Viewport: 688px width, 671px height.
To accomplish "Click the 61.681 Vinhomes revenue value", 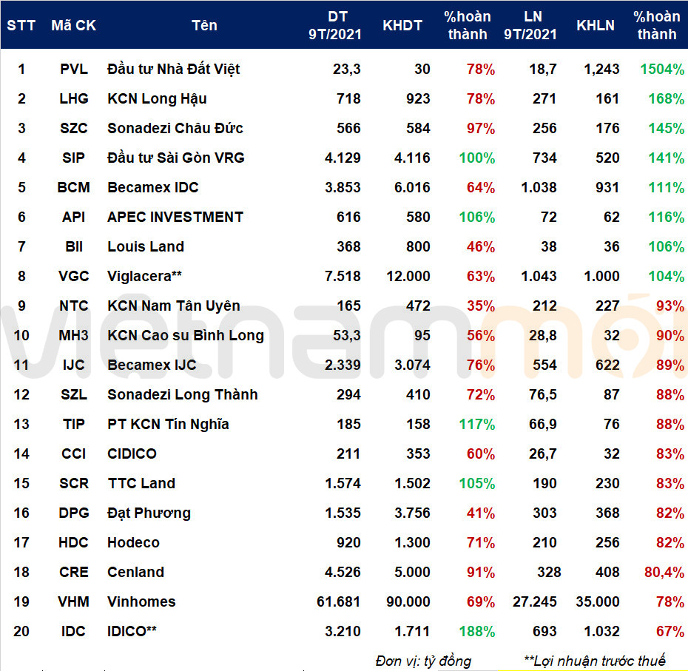I will click(x=338, y=601).
